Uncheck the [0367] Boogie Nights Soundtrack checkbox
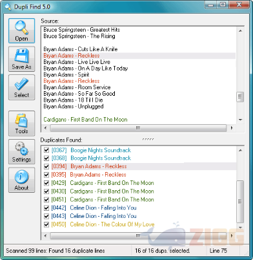 click(46, 150)
